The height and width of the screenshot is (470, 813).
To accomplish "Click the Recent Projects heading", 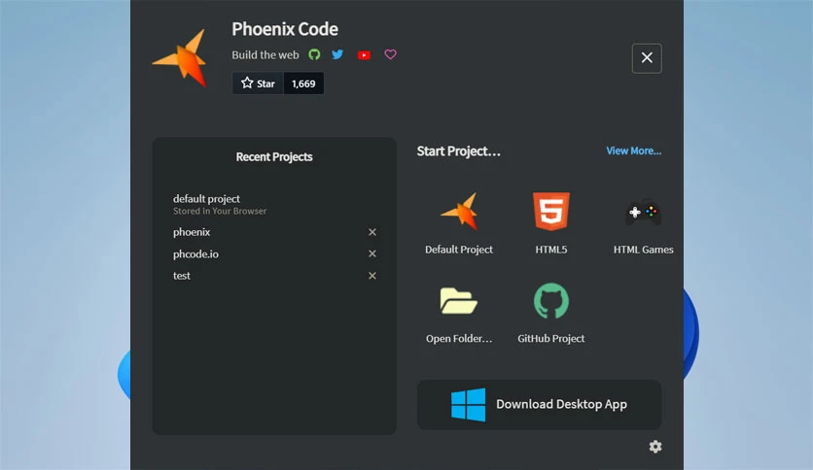I will (x=274, y=157).
